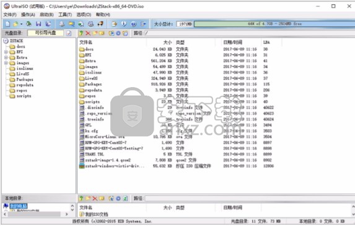Select the LiveOS folder in the tree
Image resolution: width=355 pixels, height=226 pixels.
pyautogui.click(x=23, y=74)
